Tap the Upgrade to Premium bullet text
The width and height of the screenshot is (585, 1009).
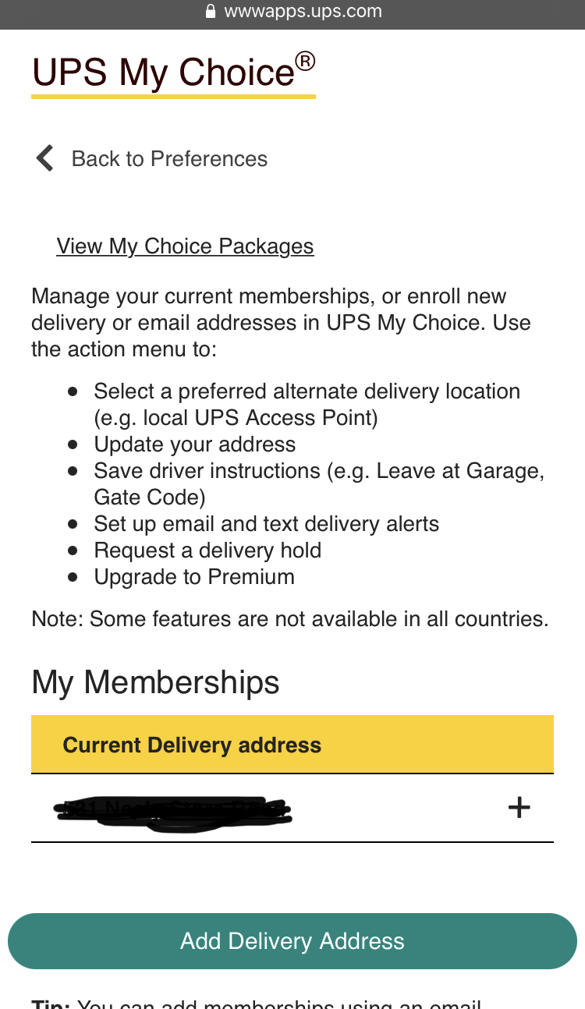[194, 577]
